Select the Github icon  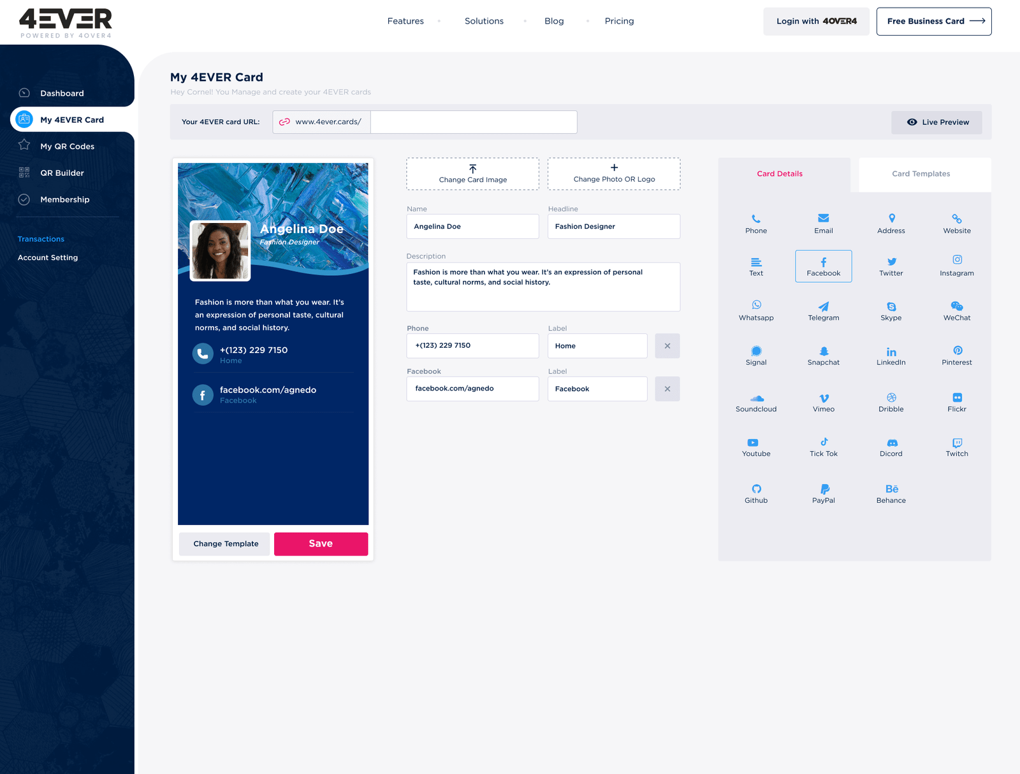pyautogui.click(x=756, y=494)
